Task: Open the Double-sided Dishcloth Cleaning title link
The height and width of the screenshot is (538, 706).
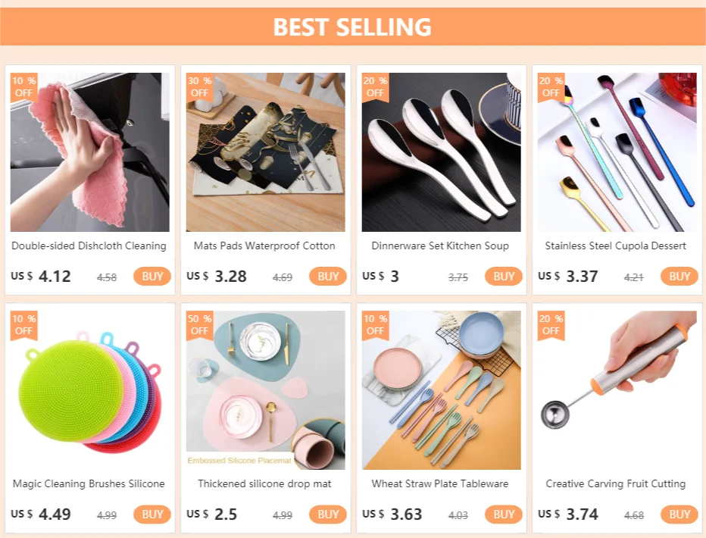Action: click(x=89, y=246)
